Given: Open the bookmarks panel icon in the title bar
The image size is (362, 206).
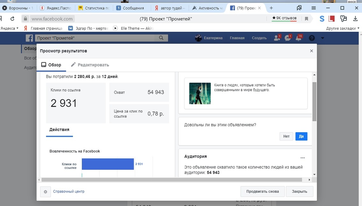Looking at the screenshot, I should tap(299, 8).
